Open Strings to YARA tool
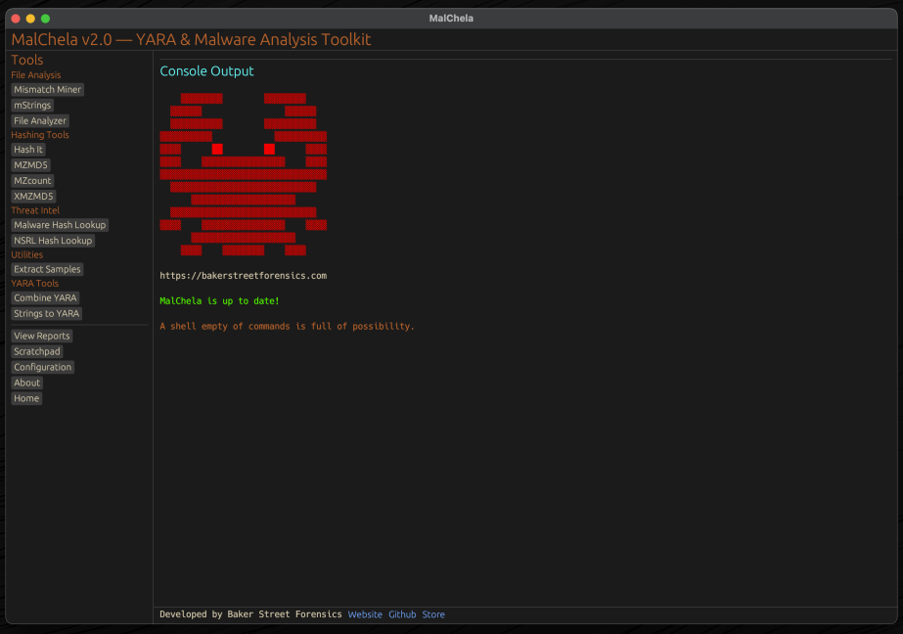903x634 pixels. tap(47, 314)
